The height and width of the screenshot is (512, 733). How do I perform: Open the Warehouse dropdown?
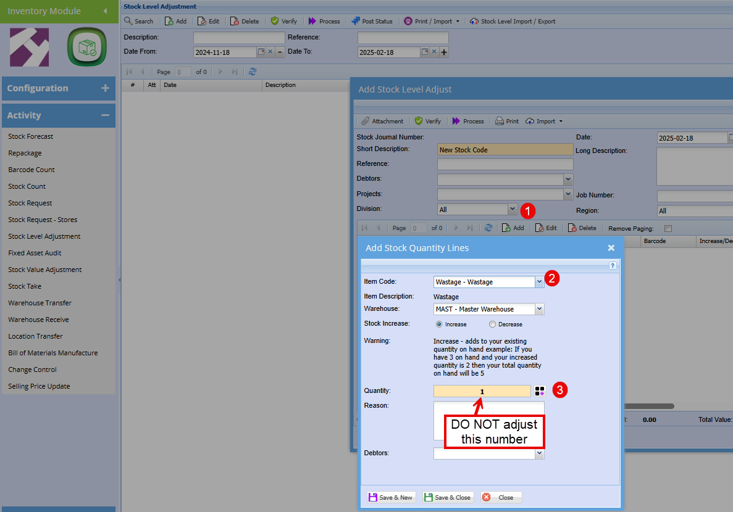pyautogui.click(x=539, y=309)
